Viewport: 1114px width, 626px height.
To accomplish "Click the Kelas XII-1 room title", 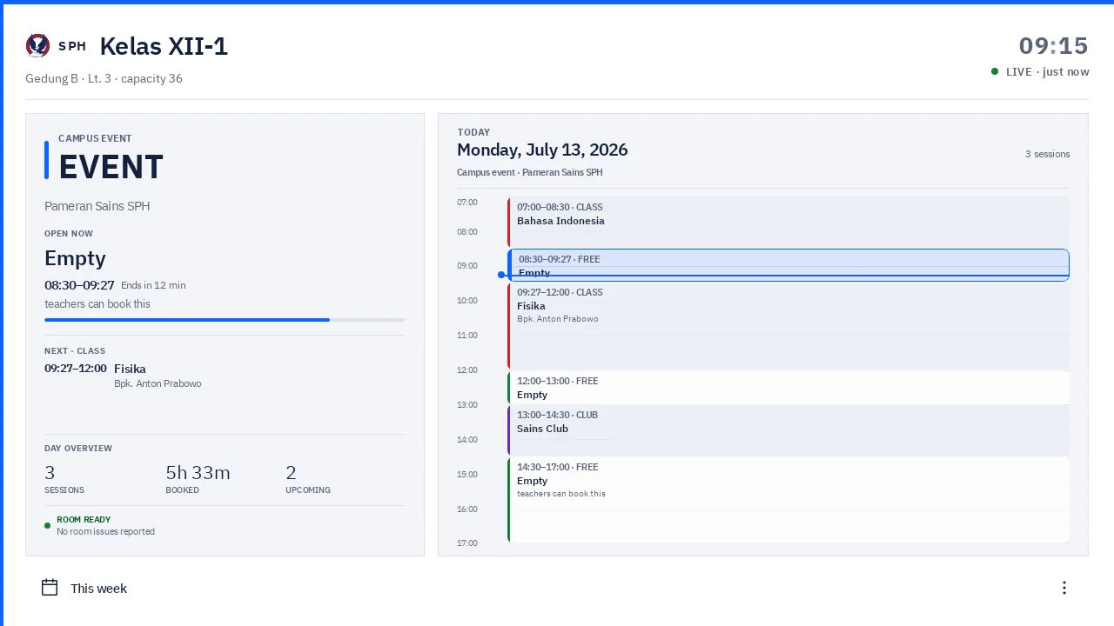I will [x=164, y=46].
